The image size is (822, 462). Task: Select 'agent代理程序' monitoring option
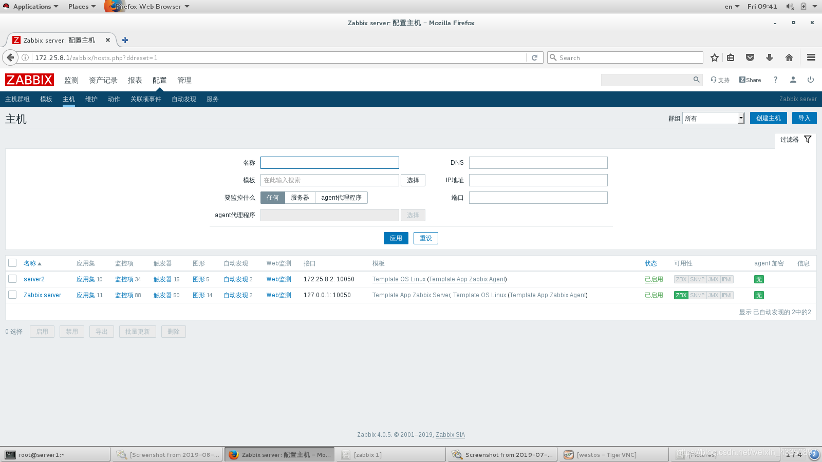click(342, 198)
